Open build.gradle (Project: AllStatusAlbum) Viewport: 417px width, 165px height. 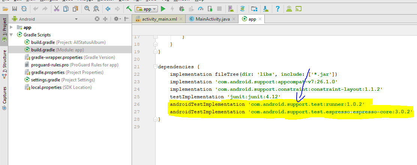pos(68,42)
